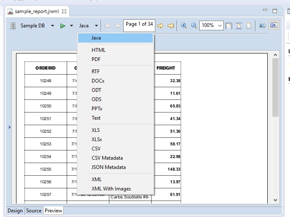Close the sample_report.jrxml tab
Screen dimensions: 290x217
tap(64, 11)
